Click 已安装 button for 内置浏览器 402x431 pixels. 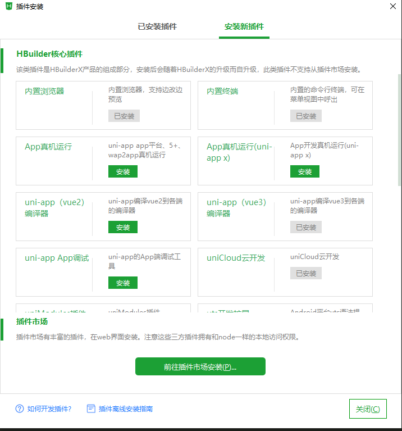pos(124,116)
